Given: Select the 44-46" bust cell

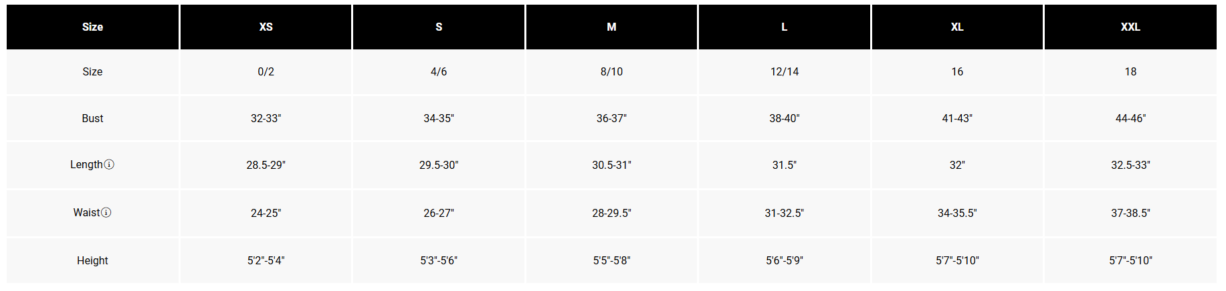Looking at the screenshot, I should tap(1130, 118).
